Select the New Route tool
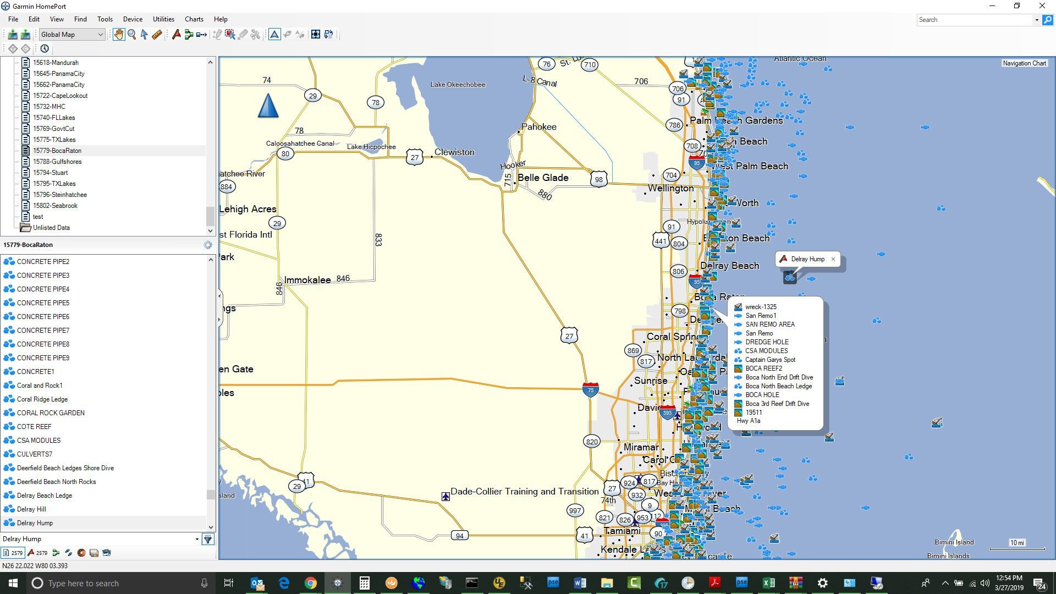Viewport: 1056px width, 594px height. pyautogui.click(x=189, y=35)
